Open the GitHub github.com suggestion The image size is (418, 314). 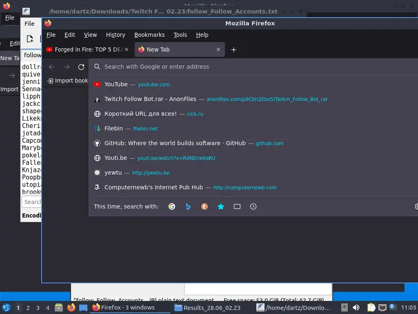tap(253, 143)
